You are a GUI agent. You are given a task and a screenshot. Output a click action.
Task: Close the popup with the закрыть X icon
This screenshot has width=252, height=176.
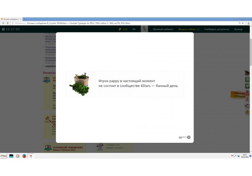tap(189, 137)
